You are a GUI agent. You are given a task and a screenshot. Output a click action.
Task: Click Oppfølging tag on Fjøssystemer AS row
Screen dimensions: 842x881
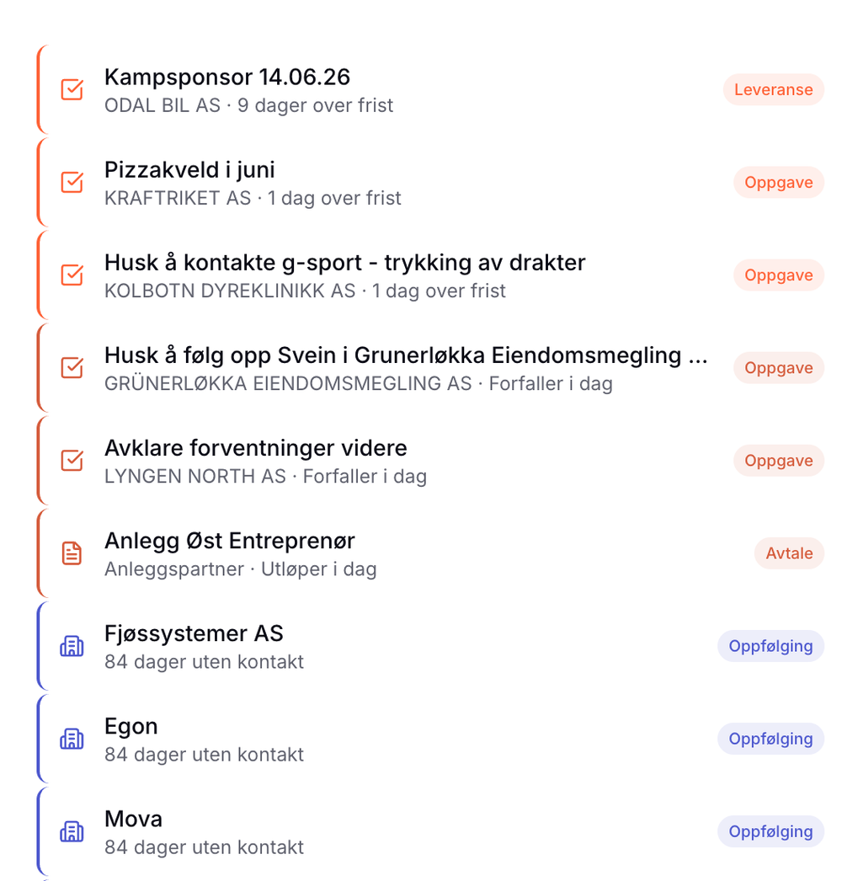[x=770, y=646]
